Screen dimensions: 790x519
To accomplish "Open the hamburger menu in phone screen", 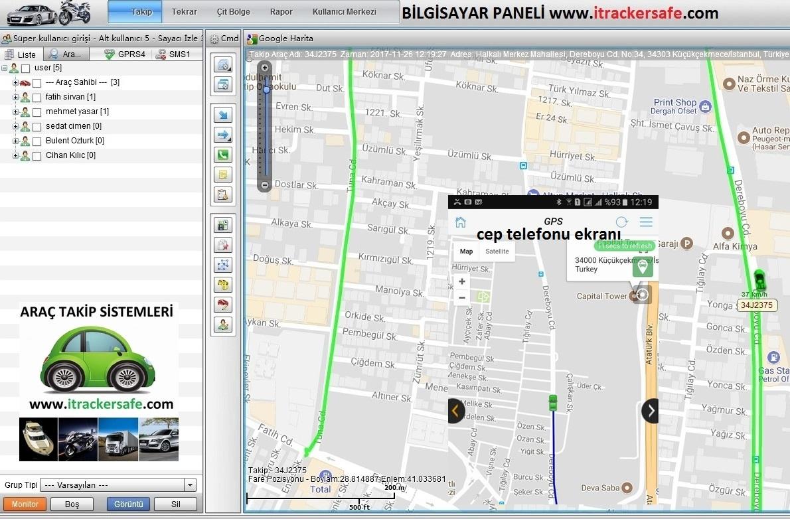I will (646, 222).
